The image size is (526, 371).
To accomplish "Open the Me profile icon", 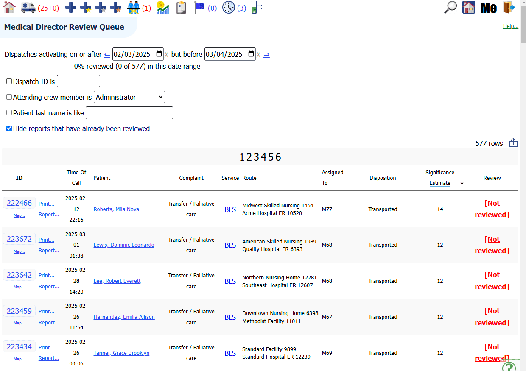I will tap(489, 8).
